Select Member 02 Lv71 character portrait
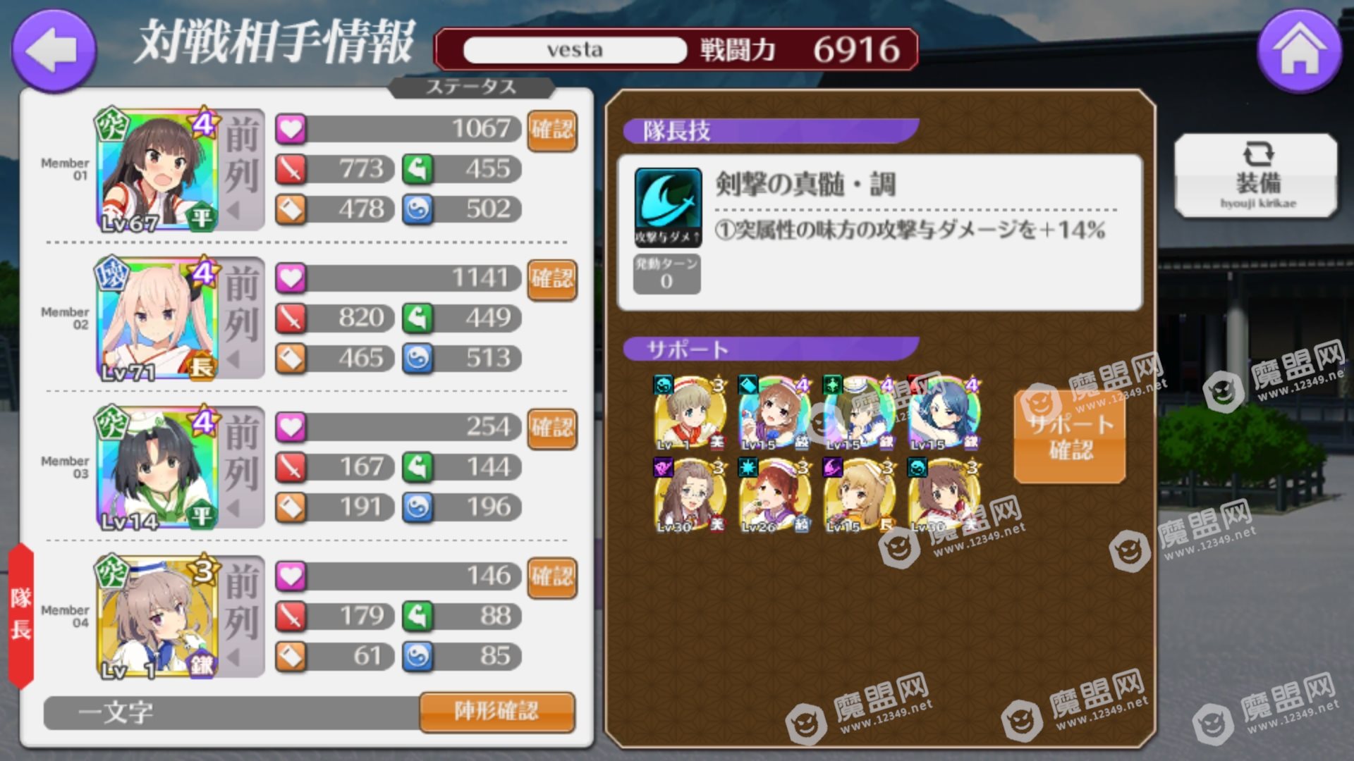 pyautogui.click(x=158, y=319)
